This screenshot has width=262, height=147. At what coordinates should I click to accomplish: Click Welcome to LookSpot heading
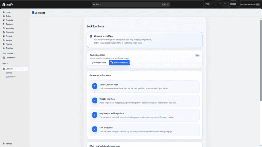[103, 36]
